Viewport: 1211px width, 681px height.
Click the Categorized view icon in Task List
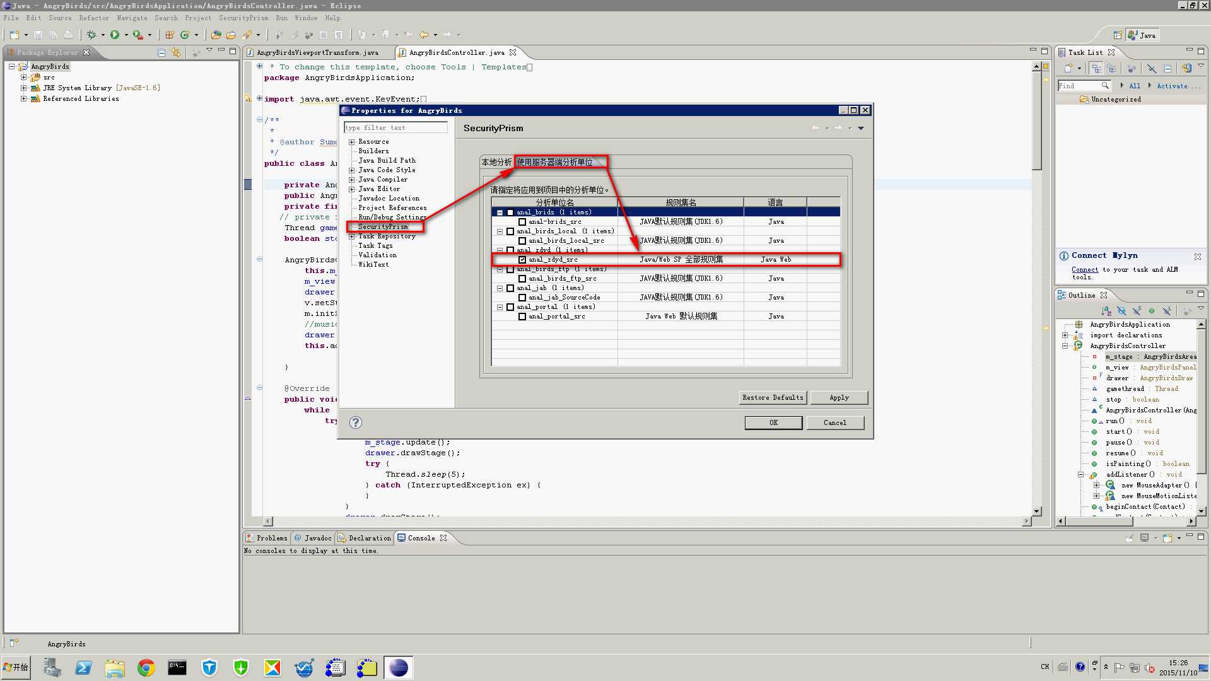click(x=1097, y=68)
